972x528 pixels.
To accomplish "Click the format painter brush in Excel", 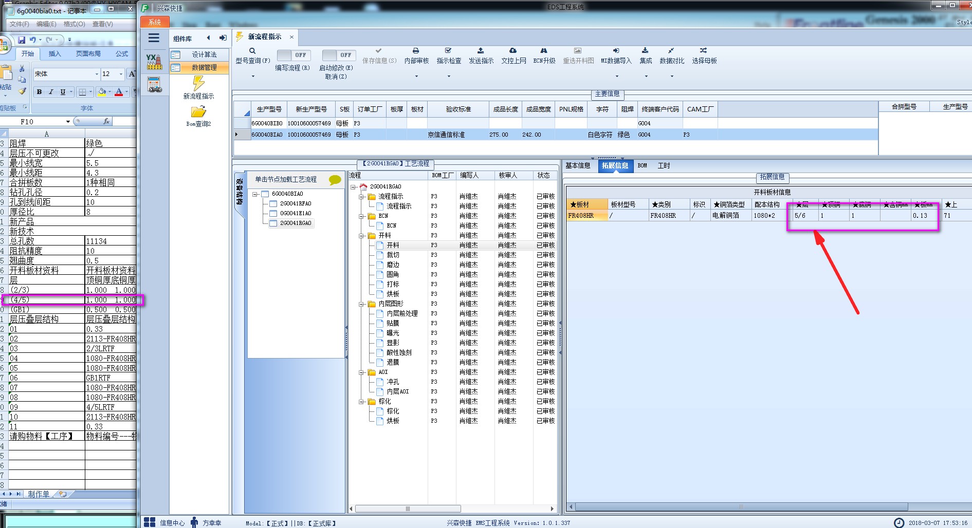I will pyautogui.click(x=22, y=91).
